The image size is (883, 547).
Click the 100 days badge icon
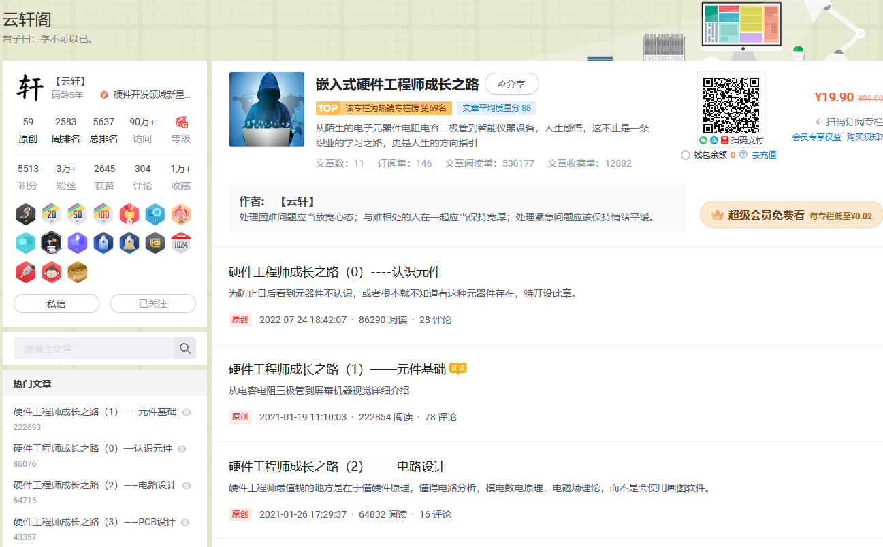click(x=103, y=214)
